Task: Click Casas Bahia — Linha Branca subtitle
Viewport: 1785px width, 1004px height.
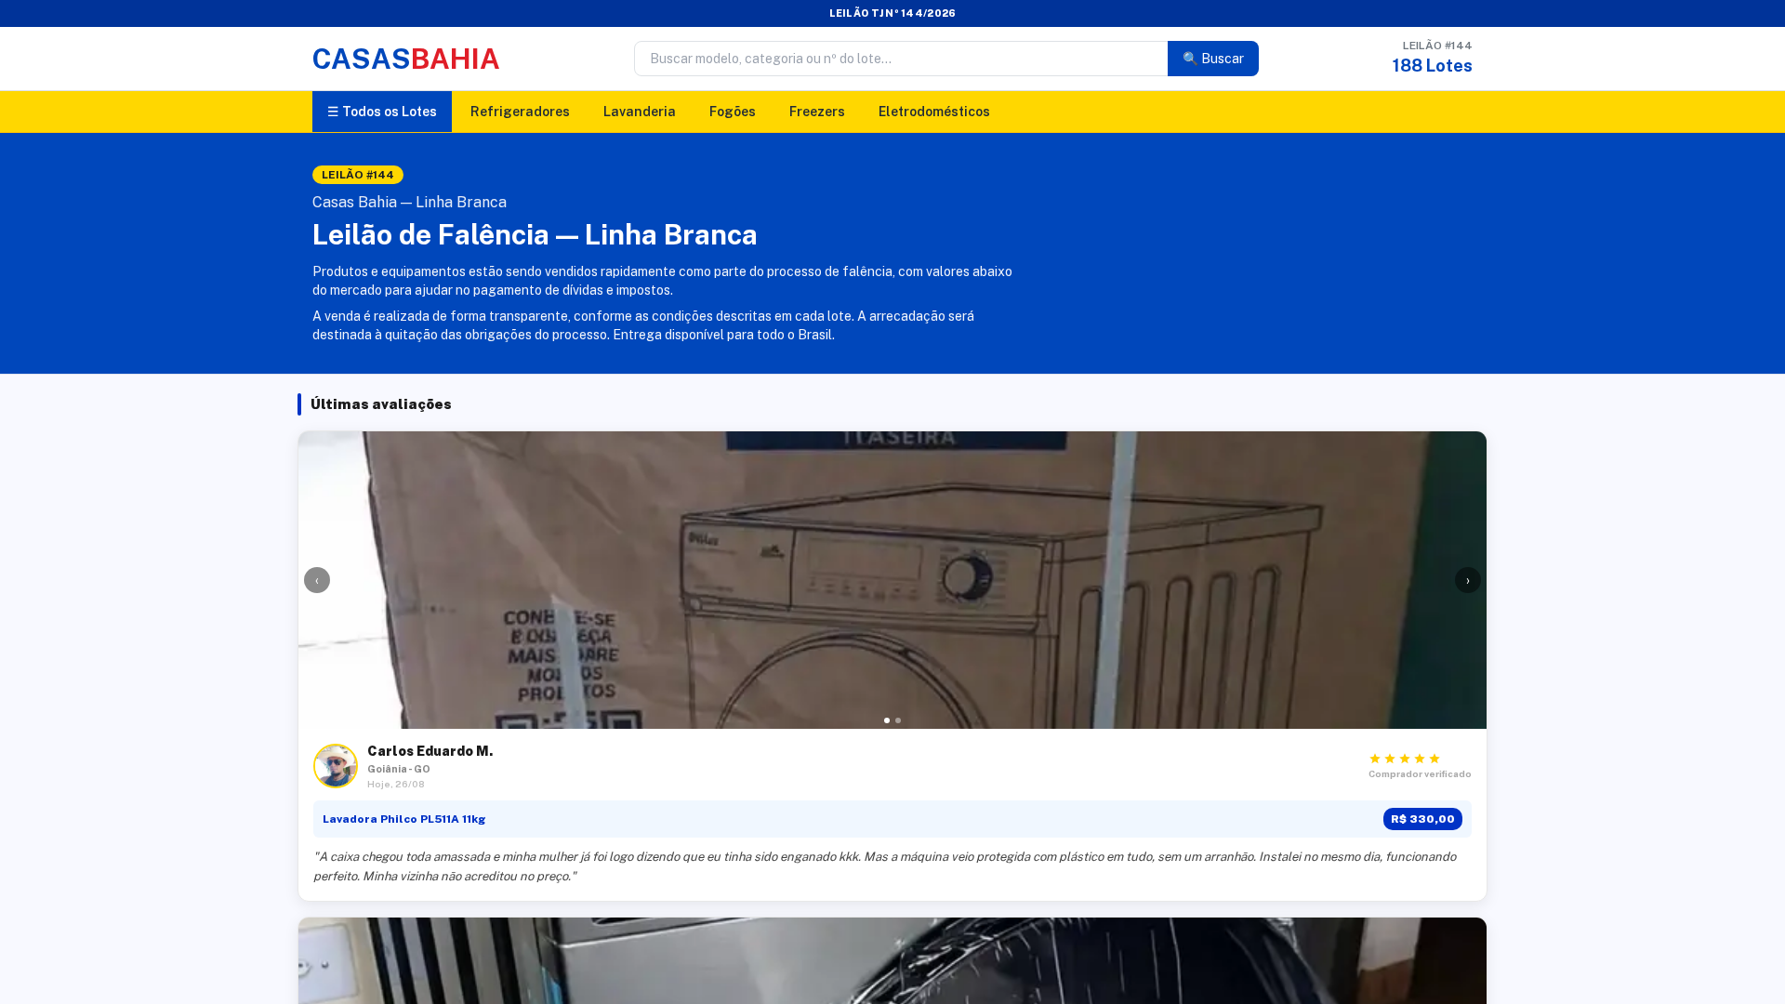Action: point(409,203)
